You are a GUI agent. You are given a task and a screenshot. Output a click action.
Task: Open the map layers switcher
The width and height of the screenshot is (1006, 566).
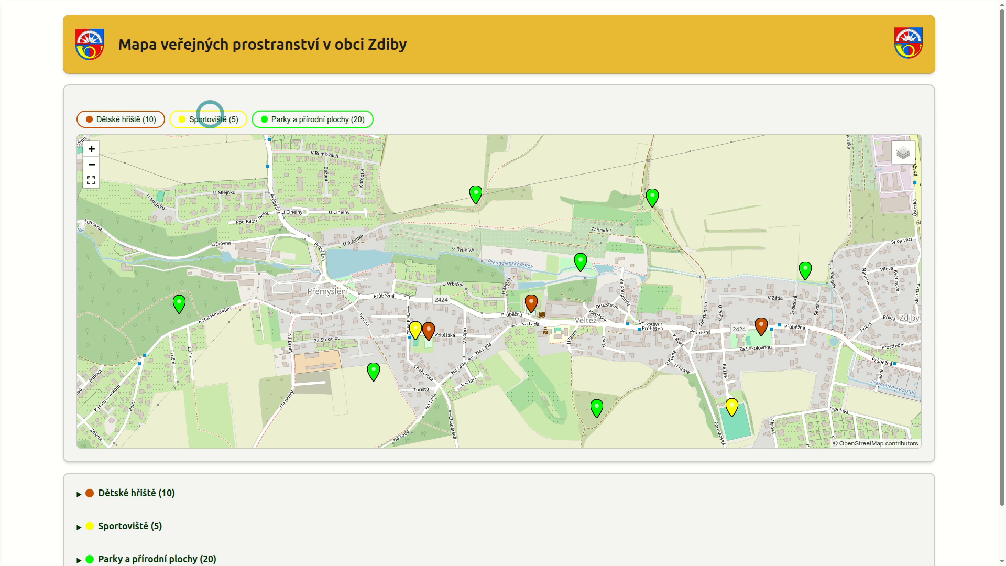coord(903,153)
